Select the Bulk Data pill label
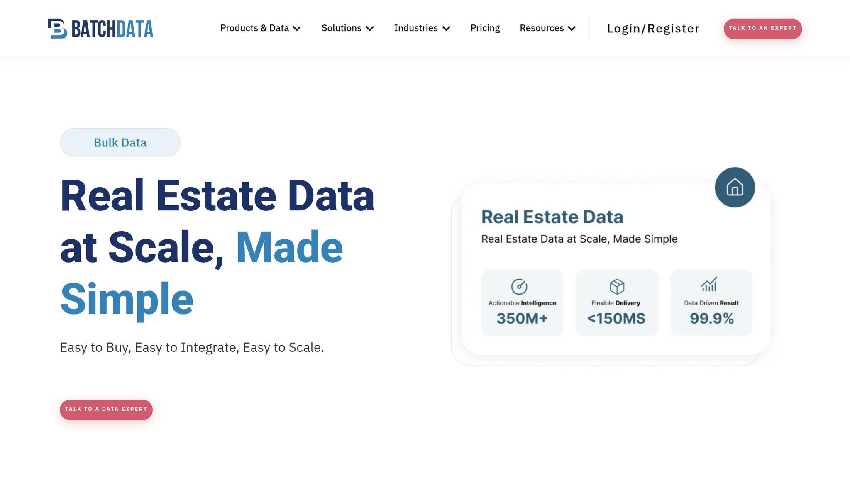This screenshot has width=850, height=478. pyautogui.click(x=120, y=142)
